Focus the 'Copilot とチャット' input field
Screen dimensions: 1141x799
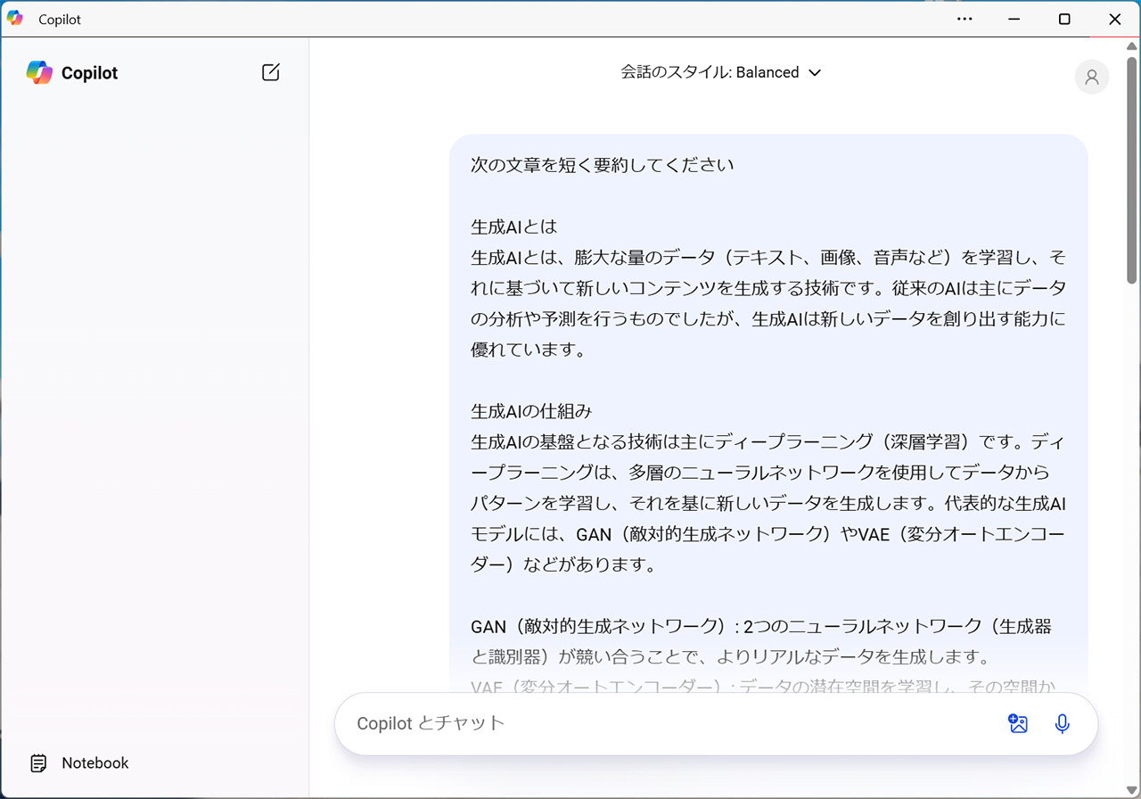669,723
